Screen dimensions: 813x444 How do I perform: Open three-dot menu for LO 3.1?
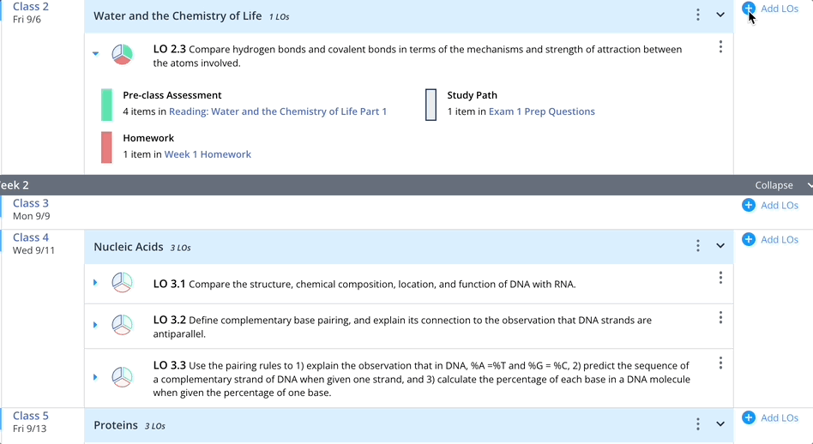pyautogui.click(x=720, y=278)
